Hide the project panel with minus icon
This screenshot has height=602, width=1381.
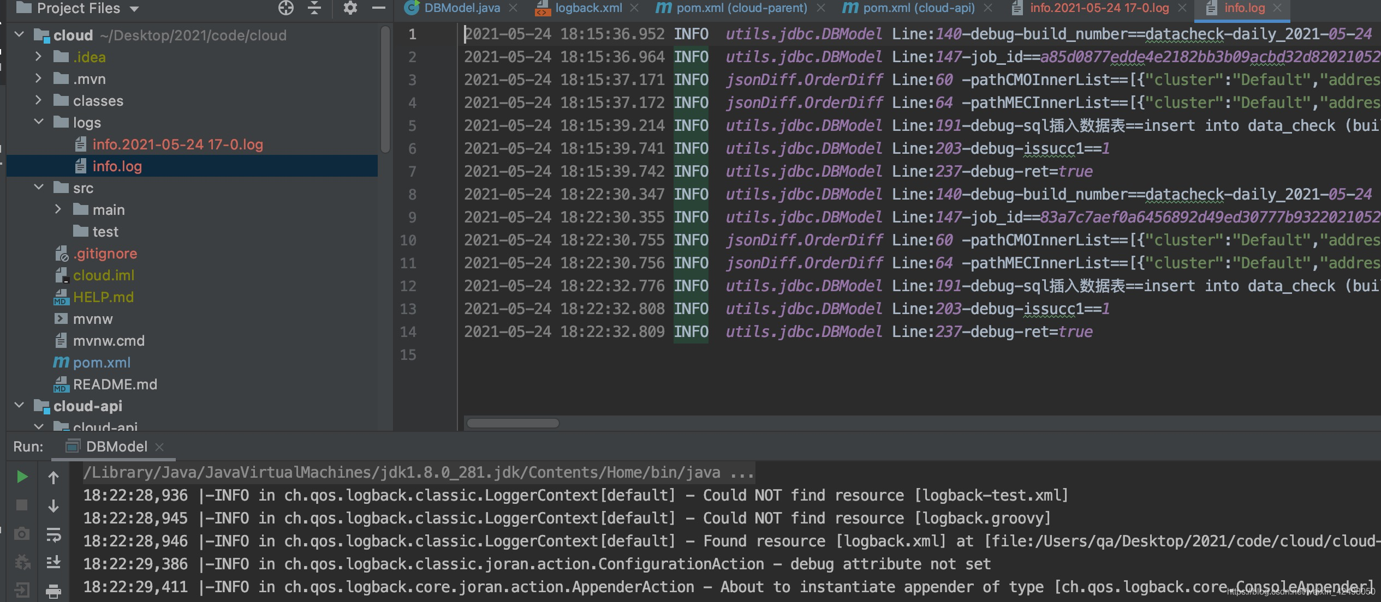click(379, 8)
